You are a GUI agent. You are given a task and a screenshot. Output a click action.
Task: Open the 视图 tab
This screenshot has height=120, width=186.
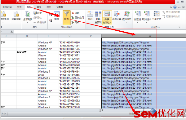[x=49, y=7]
